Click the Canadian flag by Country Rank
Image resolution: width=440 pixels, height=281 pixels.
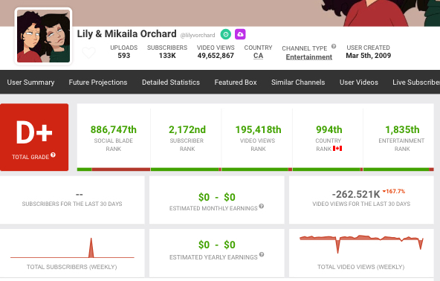coord(337,149)
